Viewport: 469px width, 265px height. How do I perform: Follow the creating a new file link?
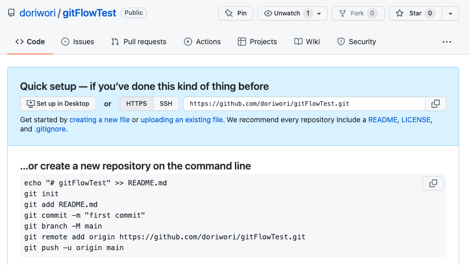[100, 120]
